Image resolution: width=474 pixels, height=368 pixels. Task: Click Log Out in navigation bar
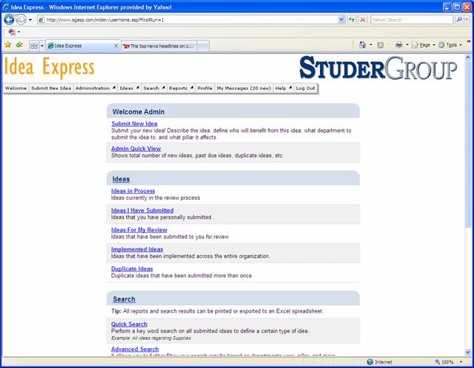[305, 88]
